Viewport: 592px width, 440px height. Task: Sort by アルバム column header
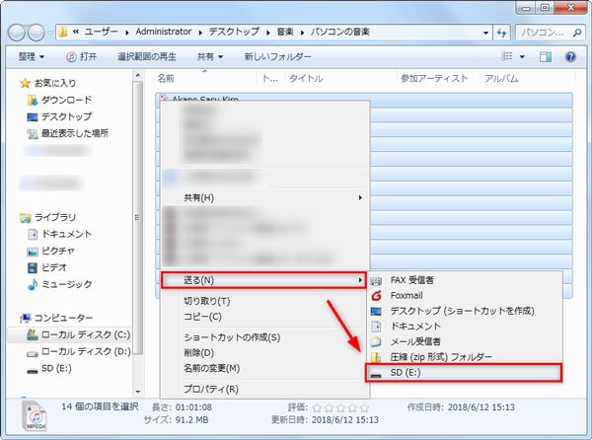[501, 79]
